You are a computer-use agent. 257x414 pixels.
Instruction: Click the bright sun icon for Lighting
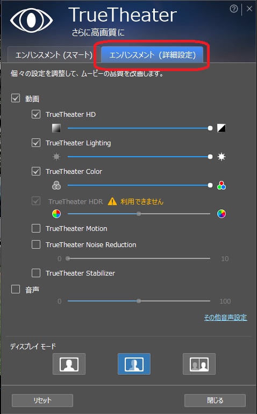click(x=222, y=157)
